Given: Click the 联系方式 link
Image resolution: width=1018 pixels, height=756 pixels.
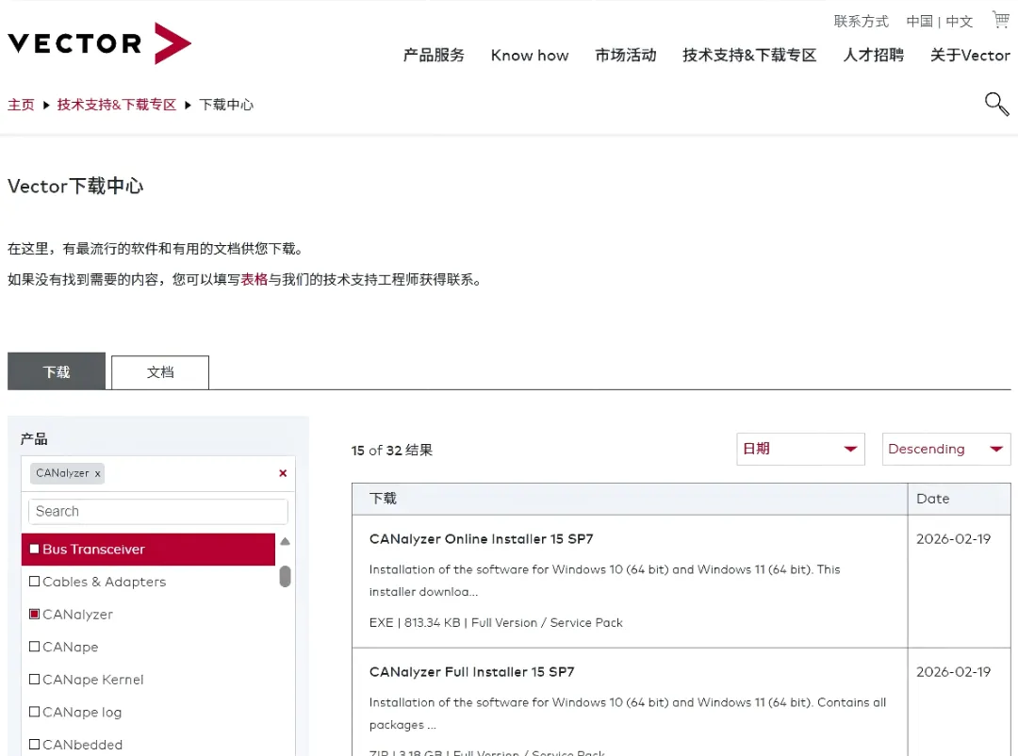Looking at the screenshot, I should (861, 22).
